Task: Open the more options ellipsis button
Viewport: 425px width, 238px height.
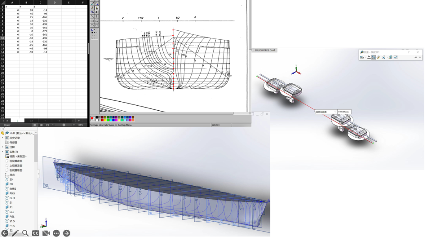Action: pos(56,233)
